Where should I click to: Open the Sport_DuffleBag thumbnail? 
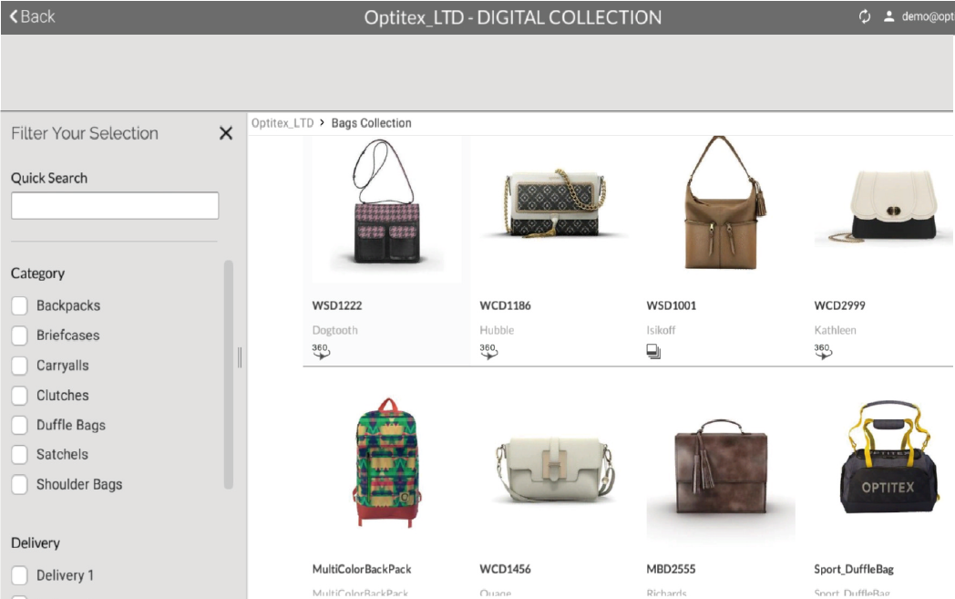pos(888,459)
